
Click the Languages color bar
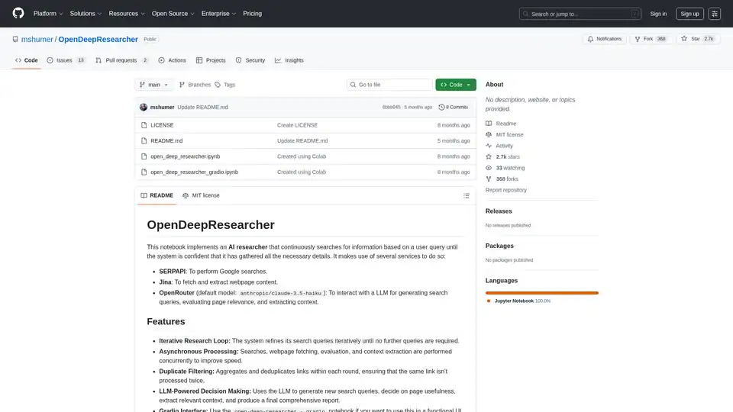point(542,293)
